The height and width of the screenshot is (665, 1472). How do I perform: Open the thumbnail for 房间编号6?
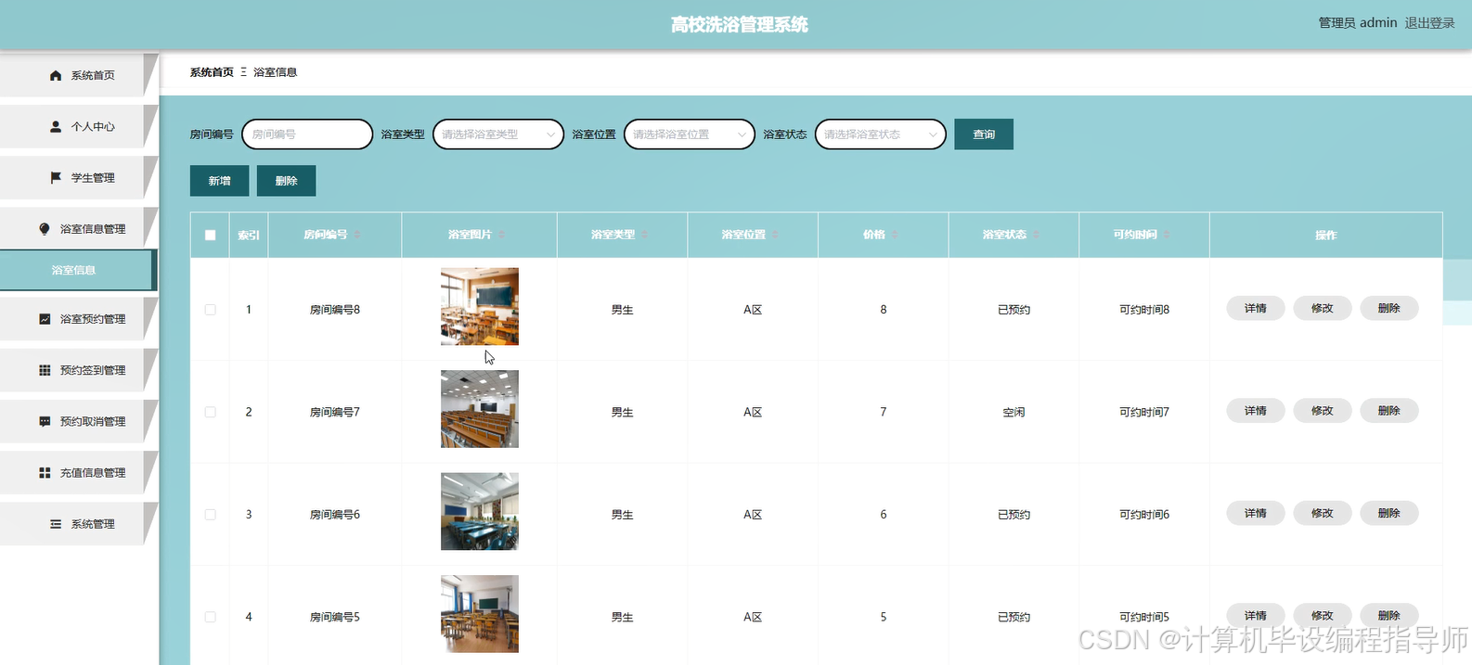pyautogui.click(x=480, y=512)
